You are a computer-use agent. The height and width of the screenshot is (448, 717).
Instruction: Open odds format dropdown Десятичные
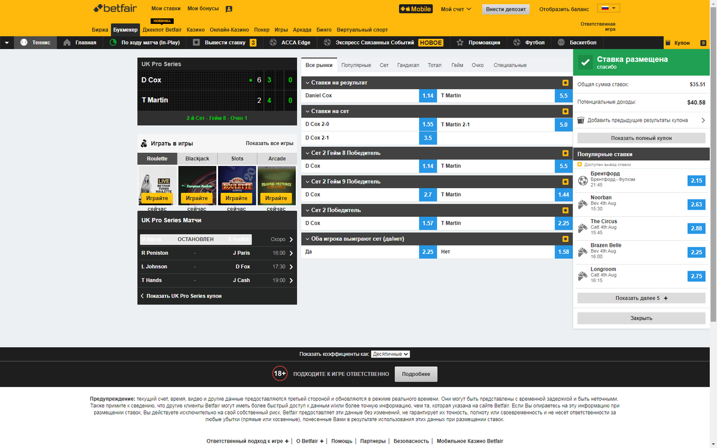click(390, 354)
